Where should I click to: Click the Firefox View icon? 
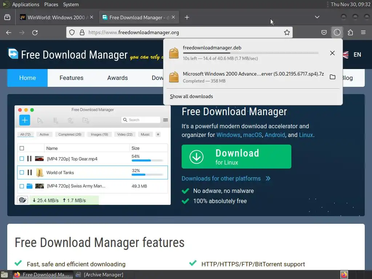pos(7,17)
